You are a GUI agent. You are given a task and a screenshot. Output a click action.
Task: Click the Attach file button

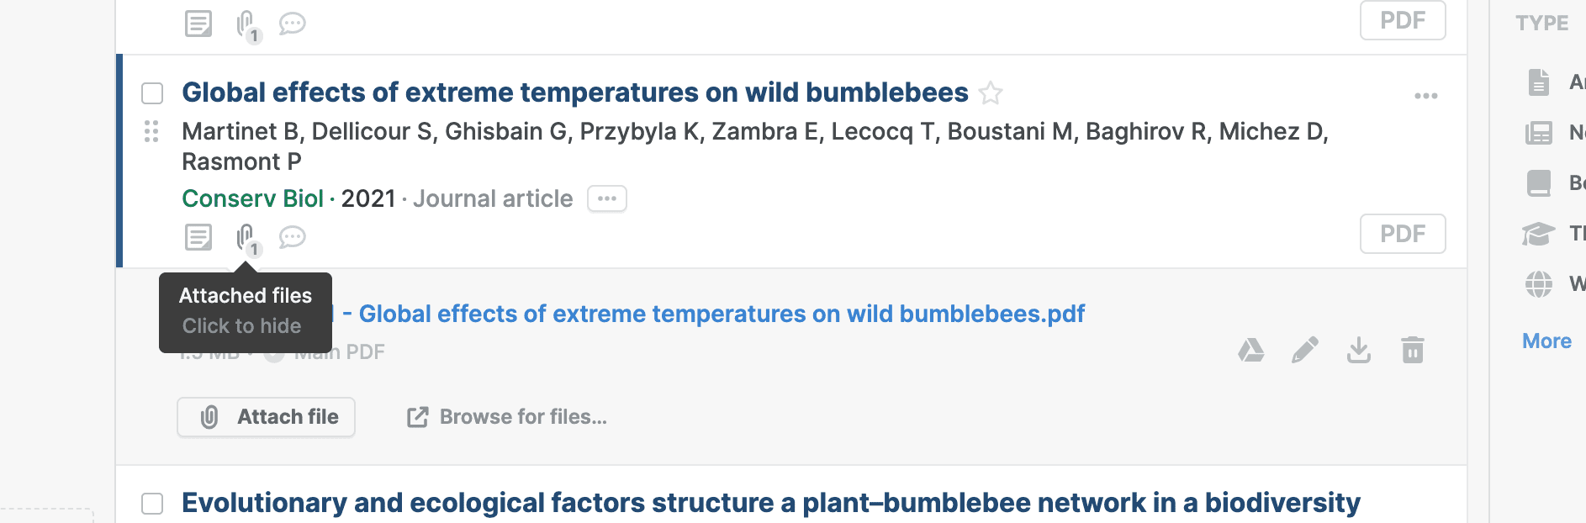[266, 417]
